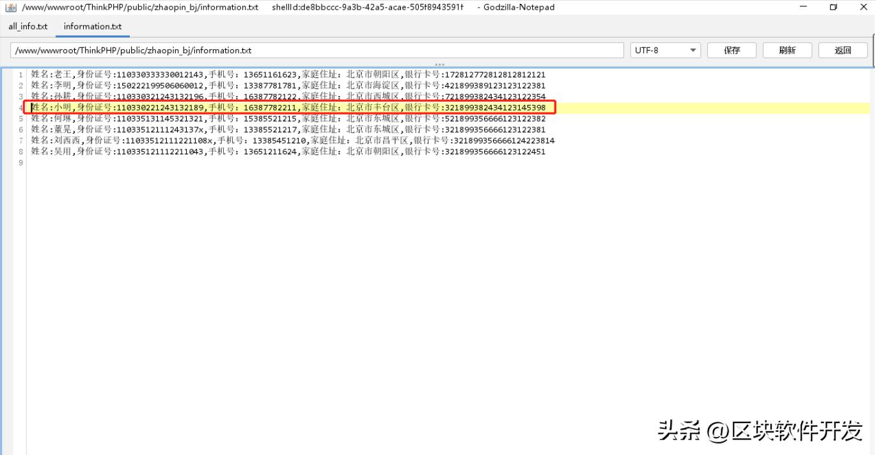Click the line with 姓名:老王
The height and width of the screenshot is (455, 876).
click(288, 75)
